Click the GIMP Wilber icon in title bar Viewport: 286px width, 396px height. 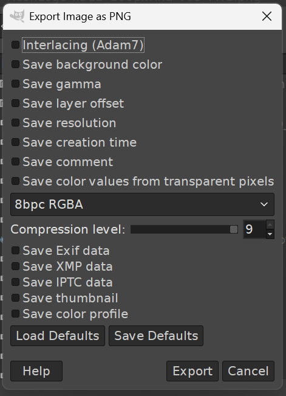tap(17, 16)
